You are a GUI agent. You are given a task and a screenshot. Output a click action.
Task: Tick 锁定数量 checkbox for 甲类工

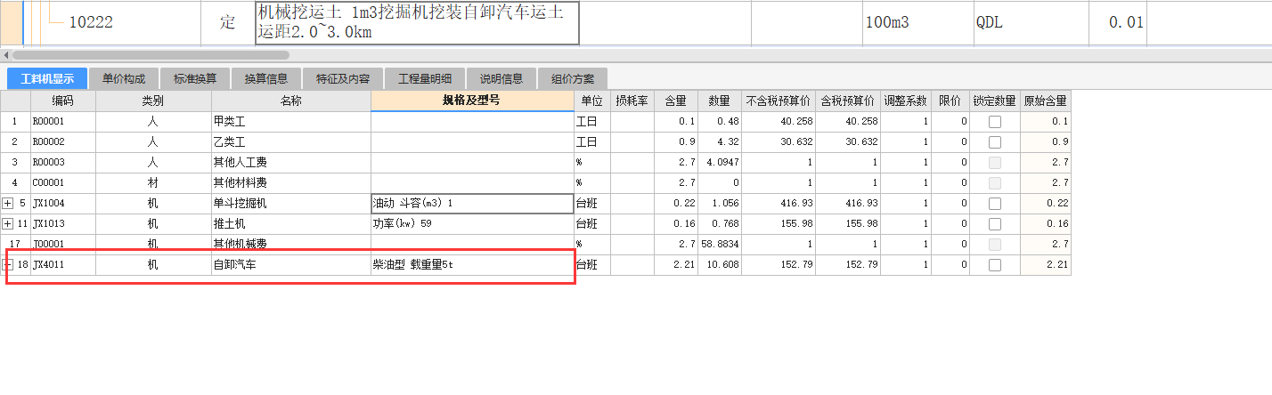point(994,122)
